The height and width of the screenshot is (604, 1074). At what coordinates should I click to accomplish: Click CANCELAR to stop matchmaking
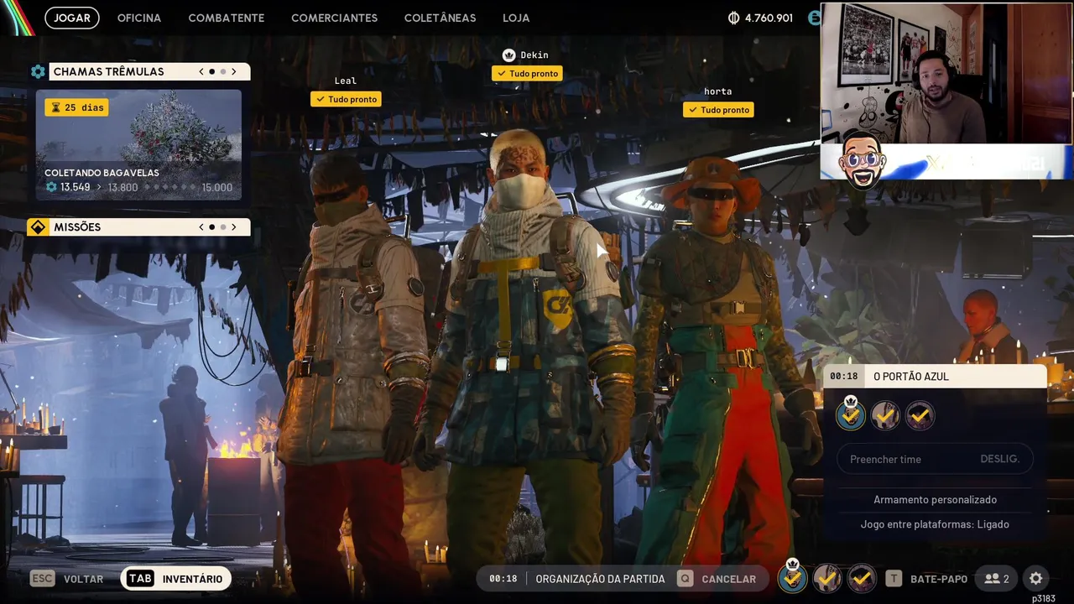(728, 579)
